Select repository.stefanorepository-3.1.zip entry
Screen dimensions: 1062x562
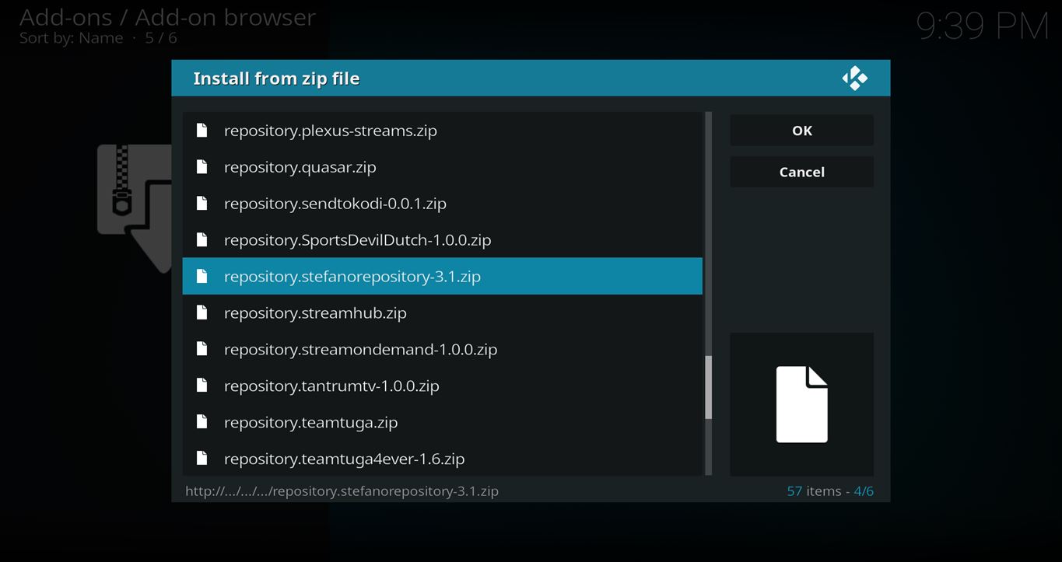[x=352, y=277]
